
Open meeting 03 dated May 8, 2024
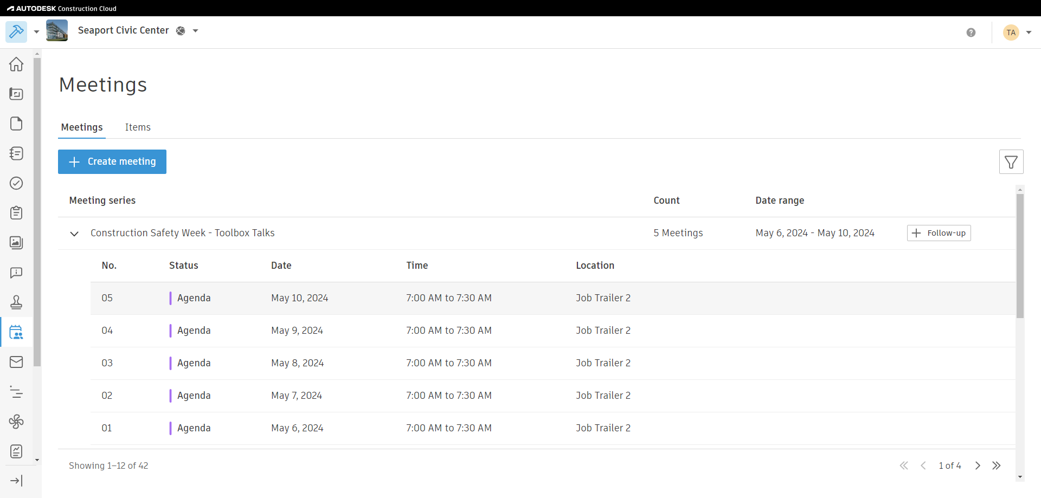pos(297,363)
